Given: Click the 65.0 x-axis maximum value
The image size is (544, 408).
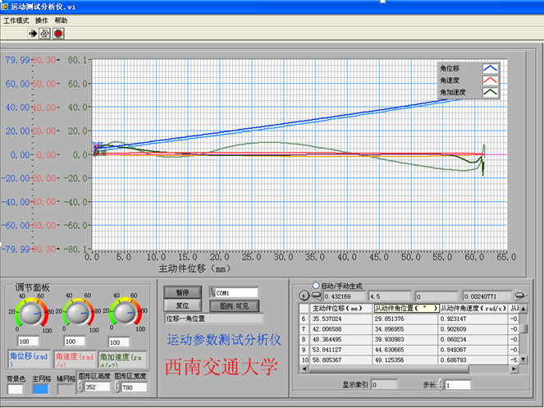Looking at the screenshot, I should (x=506, y=257).
